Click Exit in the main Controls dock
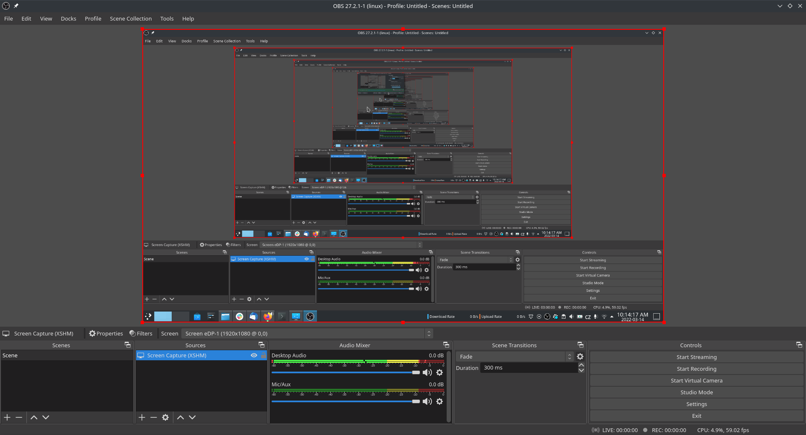 pyautogui.click(x=696, y=416)
